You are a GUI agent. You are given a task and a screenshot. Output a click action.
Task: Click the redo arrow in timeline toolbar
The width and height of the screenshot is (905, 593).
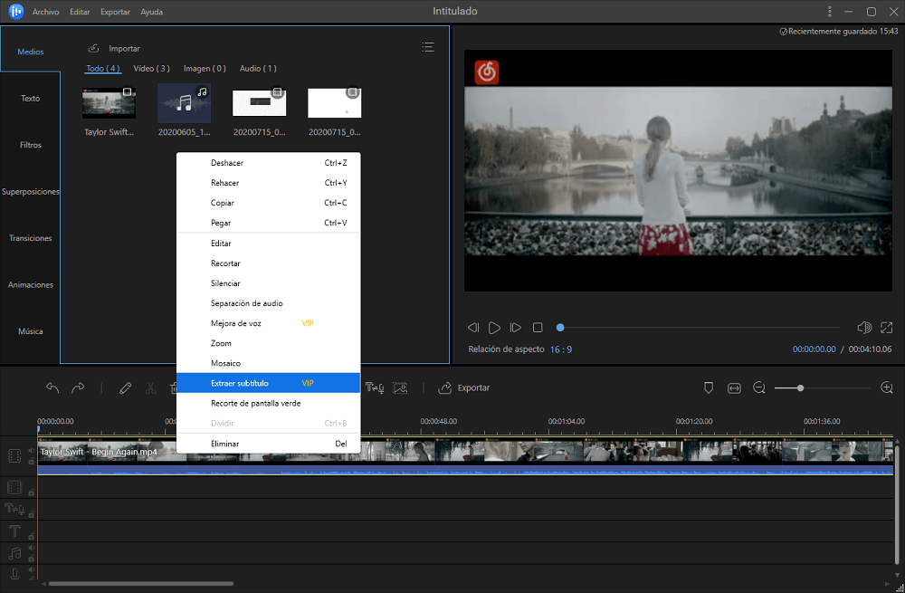(x=78, y=388)
